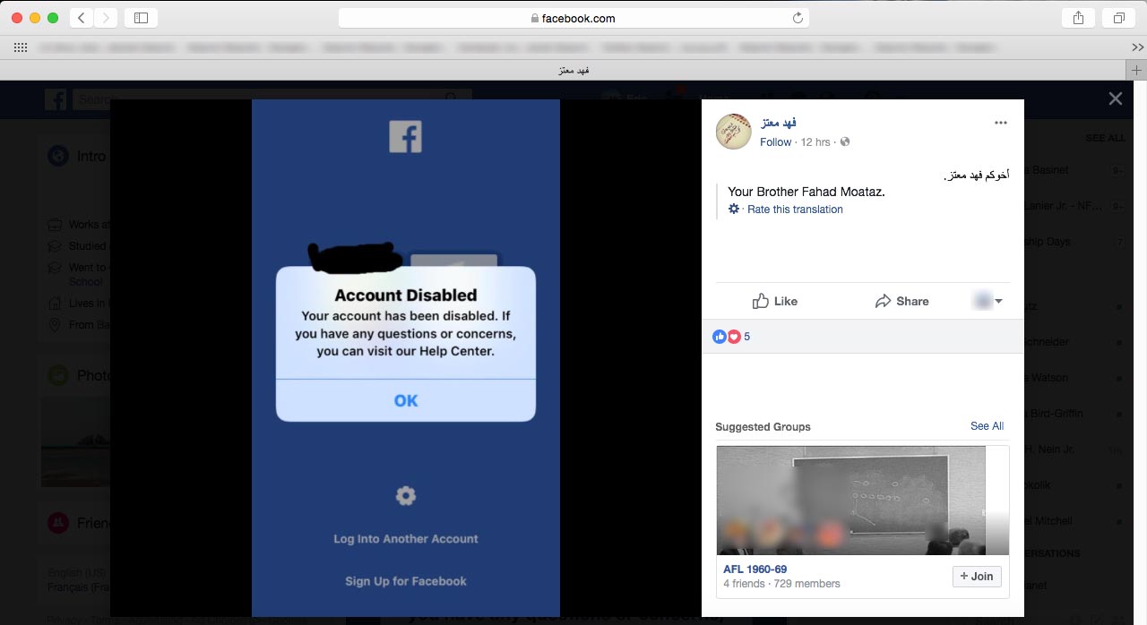Expand the audience selector dropdown arrow
The height and width of the screenshot is (625, 1147).
pos(998,302)
